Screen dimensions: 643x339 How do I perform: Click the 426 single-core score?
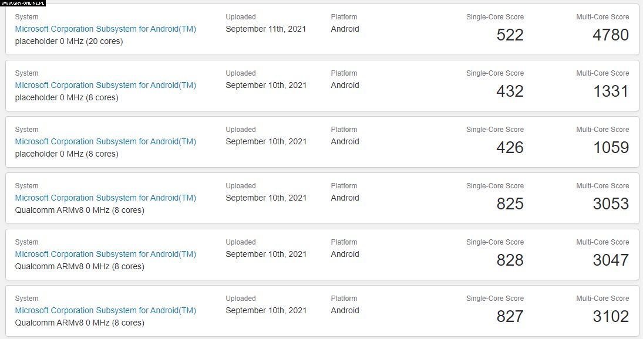510,147
